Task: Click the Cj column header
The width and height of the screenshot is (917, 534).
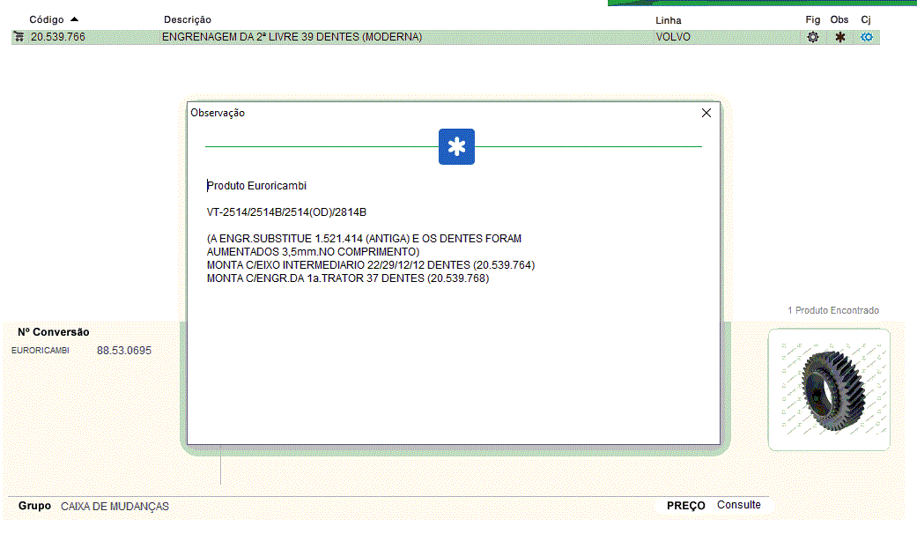Action: [x=866, y=19]
